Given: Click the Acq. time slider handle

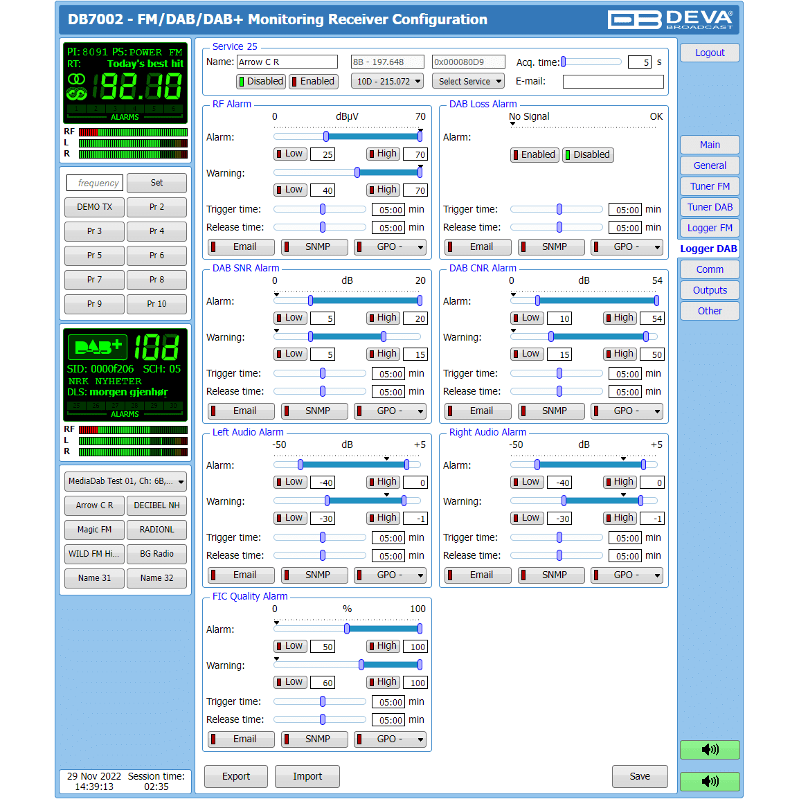Looking at the screenshot, I should pos(564,62).
